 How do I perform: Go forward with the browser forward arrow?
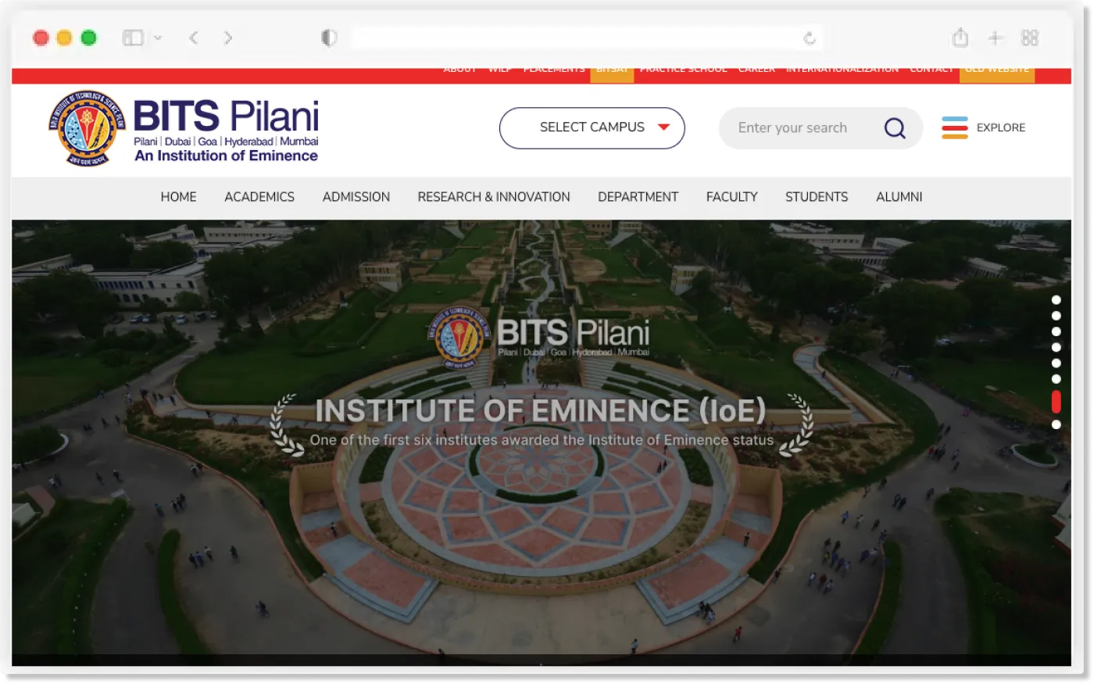click(x=227, y=38)
